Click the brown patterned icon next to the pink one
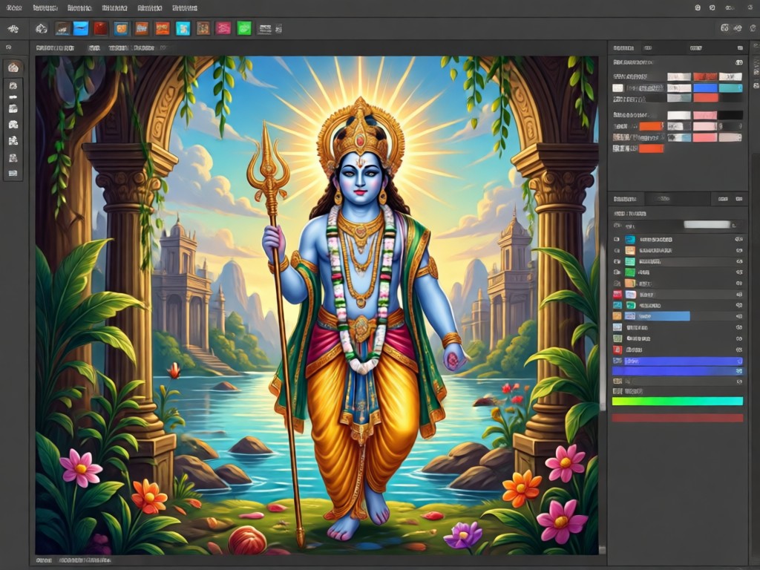 203,29
